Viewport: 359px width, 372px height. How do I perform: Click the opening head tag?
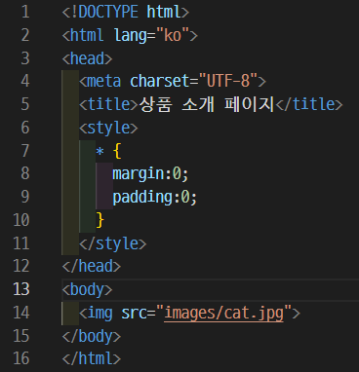tap(87, 58)
